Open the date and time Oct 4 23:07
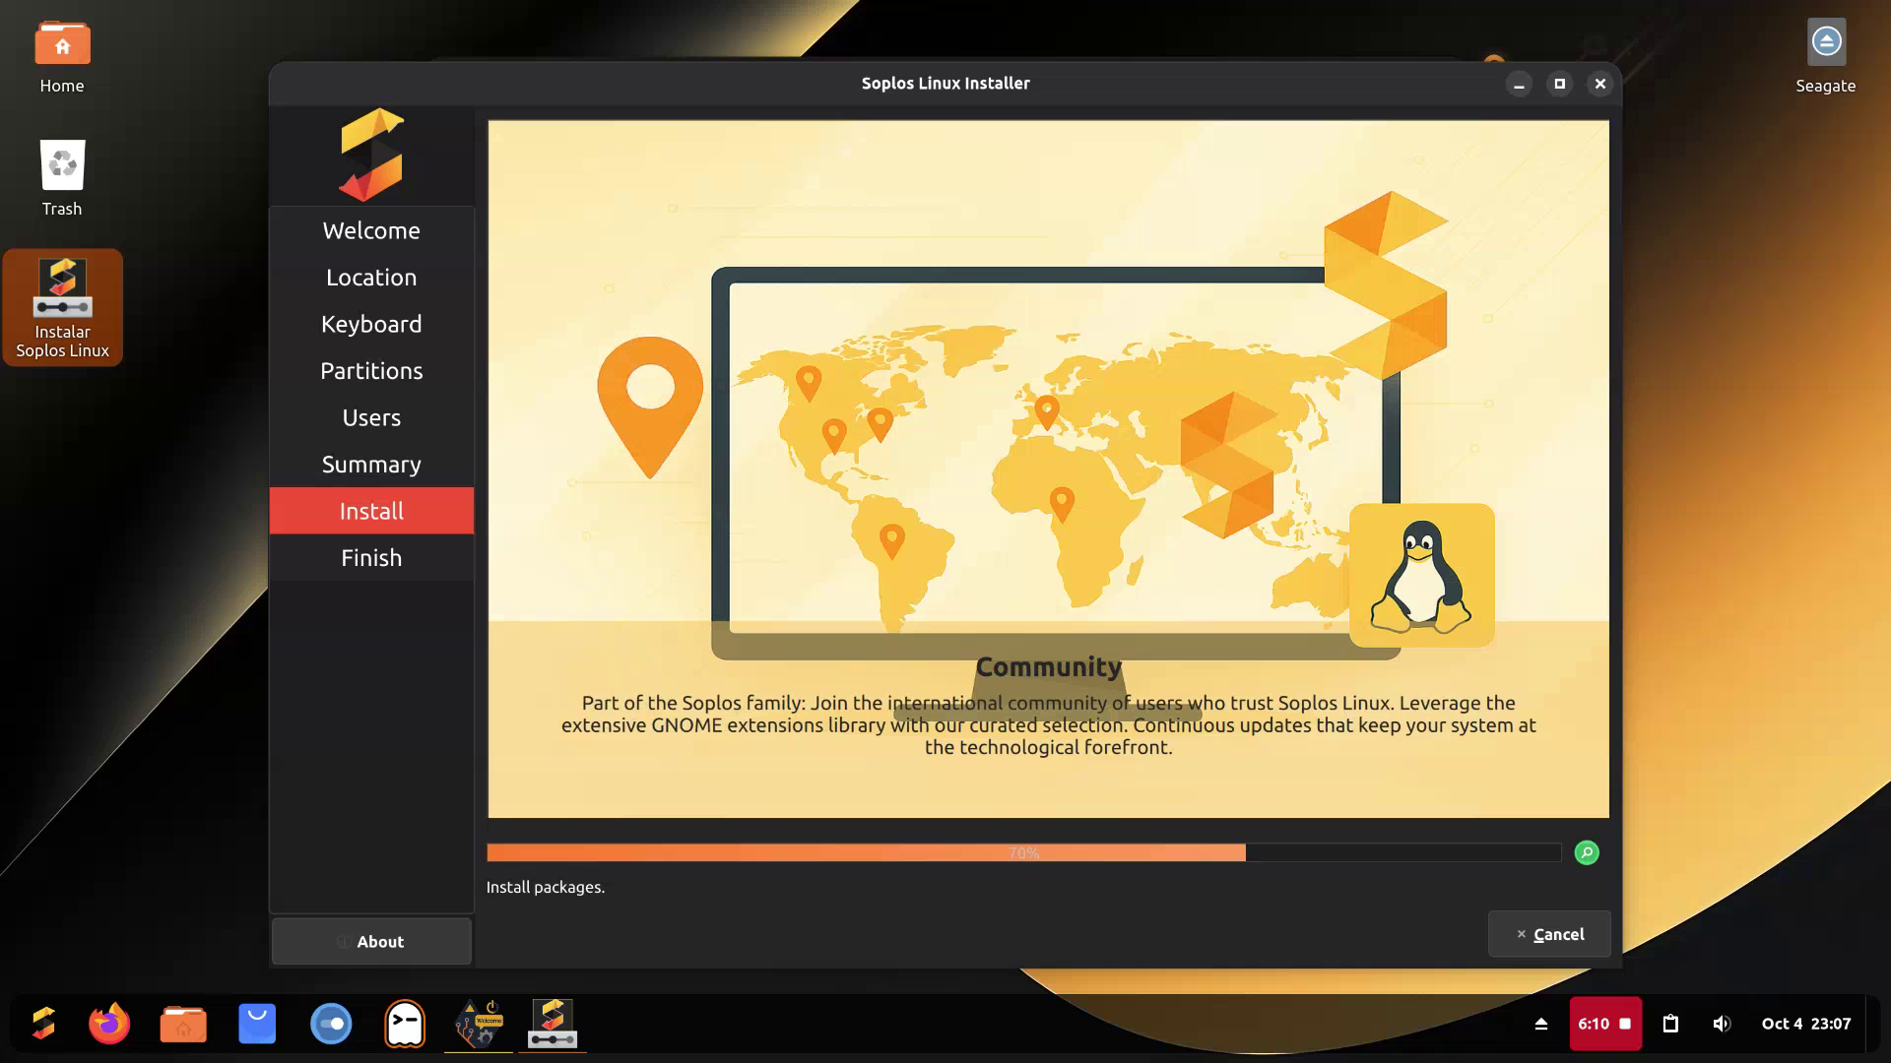The image size is (1891, 1063). [1805, 1024]
